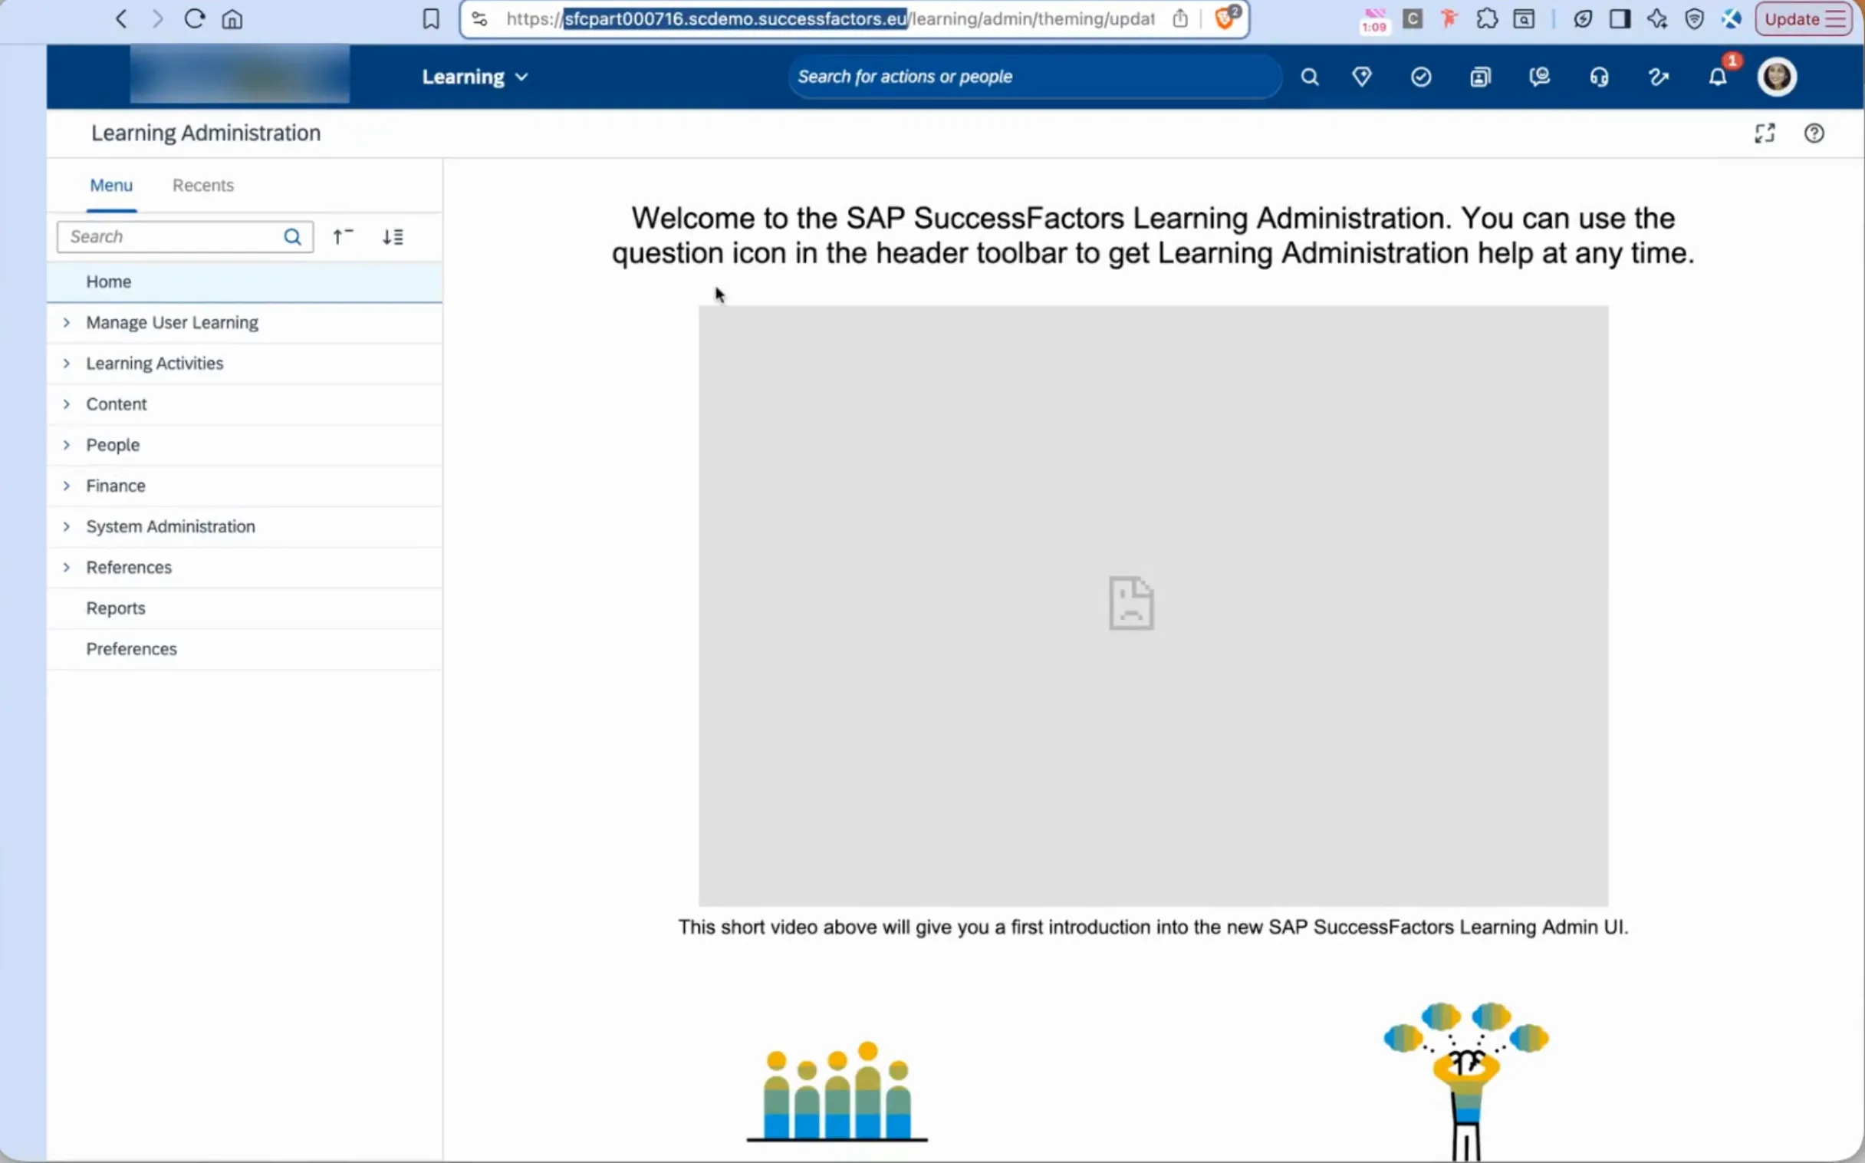The width and height of the screenshot is (1865, 1163).
Task: Click the share icon in address bar
Action: click(1179, 18)
